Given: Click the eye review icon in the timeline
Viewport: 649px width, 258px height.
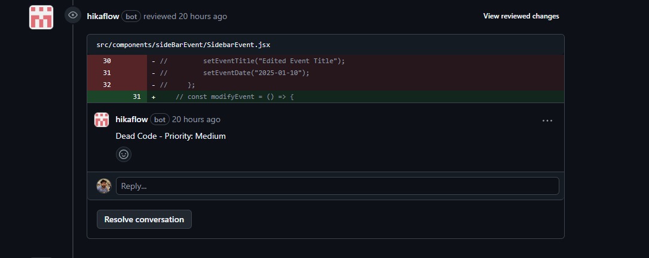Looking at the screenshot, I should 73,15.
